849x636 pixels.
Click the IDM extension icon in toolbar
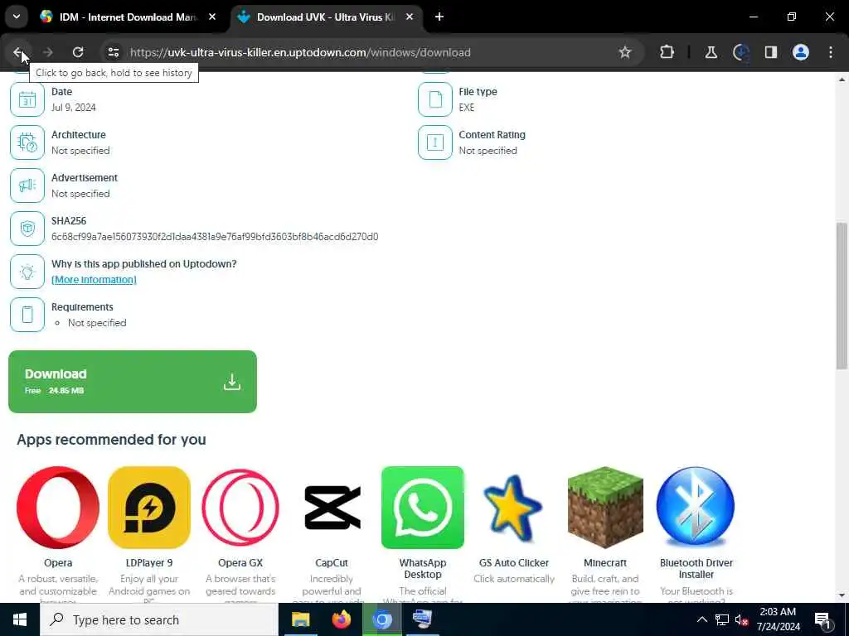[x=740, y=52]
